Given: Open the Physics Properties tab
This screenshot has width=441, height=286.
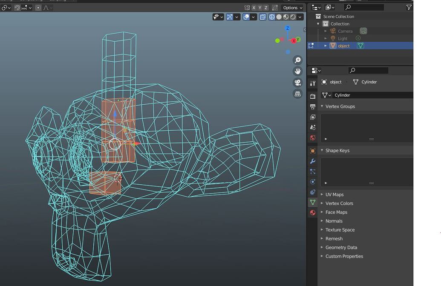Looking at the screenshot, I should pyautogui.click(x=312, y=182).
